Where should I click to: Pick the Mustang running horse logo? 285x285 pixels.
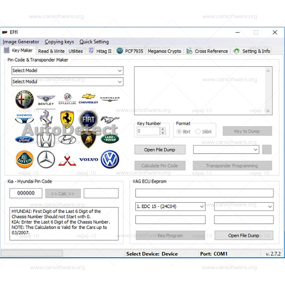110,120
